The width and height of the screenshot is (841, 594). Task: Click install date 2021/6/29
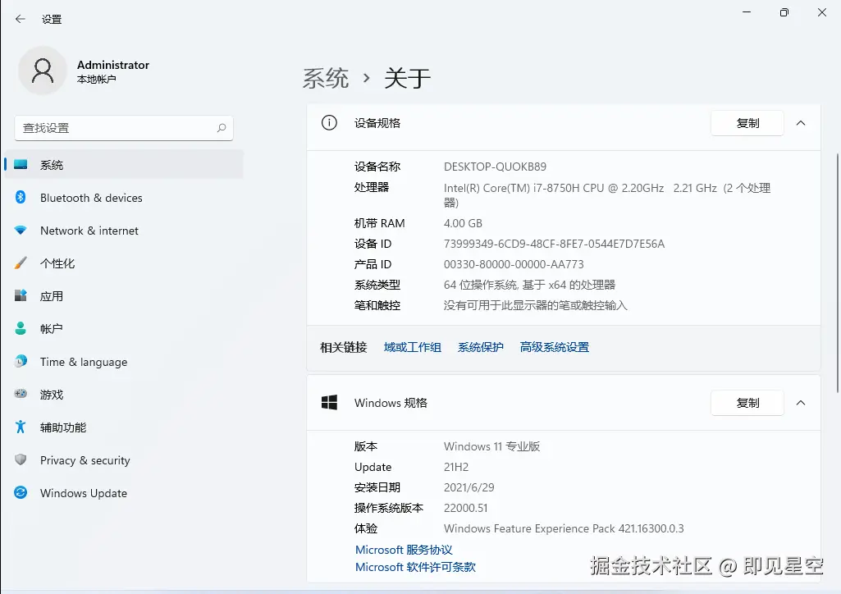click(468, 487)
